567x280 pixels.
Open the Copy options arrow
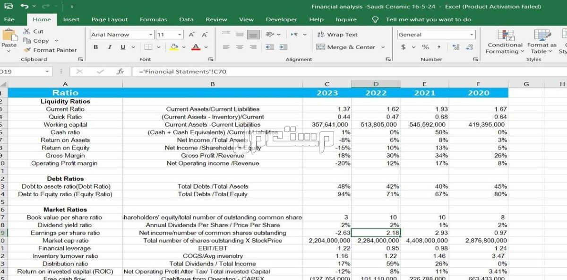[56, 41]
